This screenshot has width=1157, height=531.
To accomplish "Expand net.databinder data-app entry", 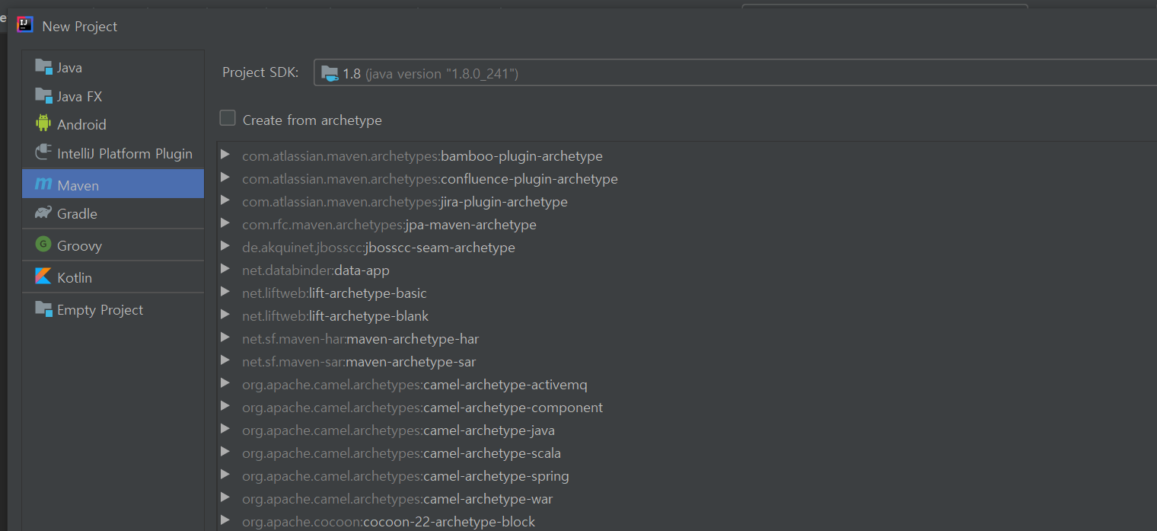I will (x=225, y=270).
